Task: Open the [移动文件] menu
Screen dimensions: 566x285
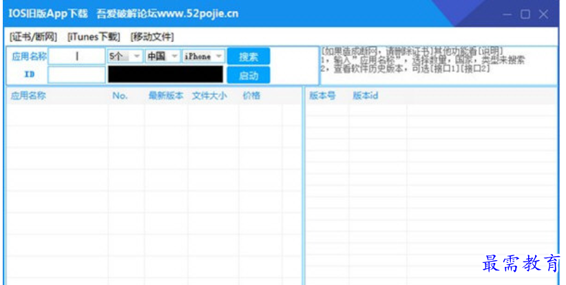Action: [x=152, y=36]
